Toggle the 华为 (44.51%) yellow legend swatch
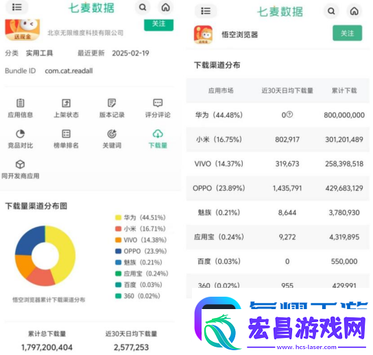The image size is (373, 355). click(x=118, y=217)
